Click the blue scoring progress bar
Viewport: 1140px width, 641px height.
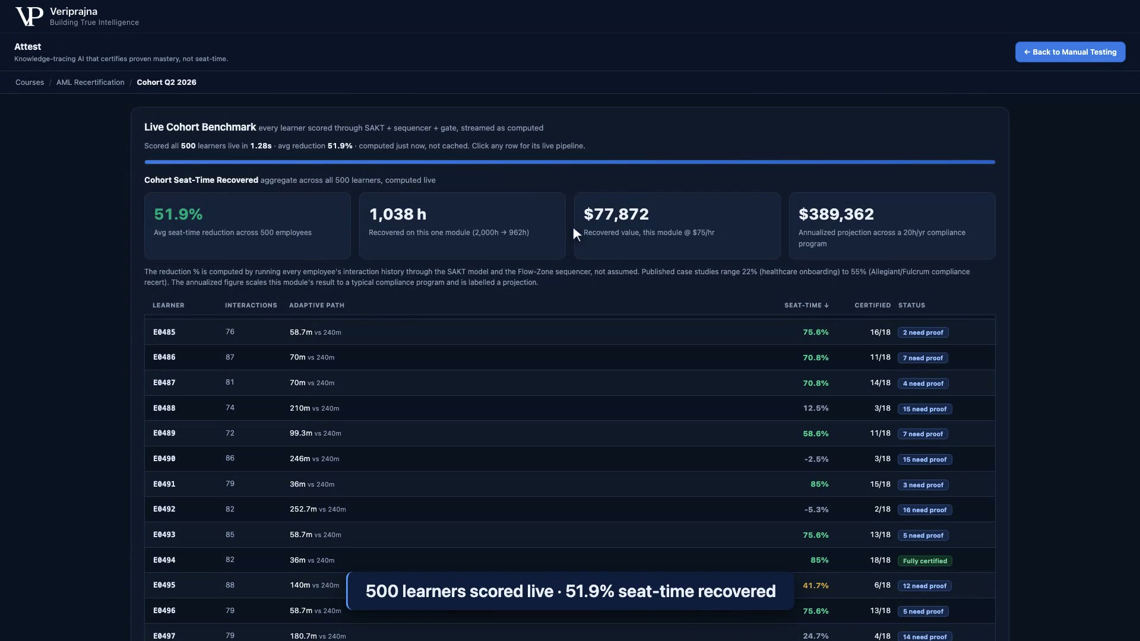[x=569, y=162]
